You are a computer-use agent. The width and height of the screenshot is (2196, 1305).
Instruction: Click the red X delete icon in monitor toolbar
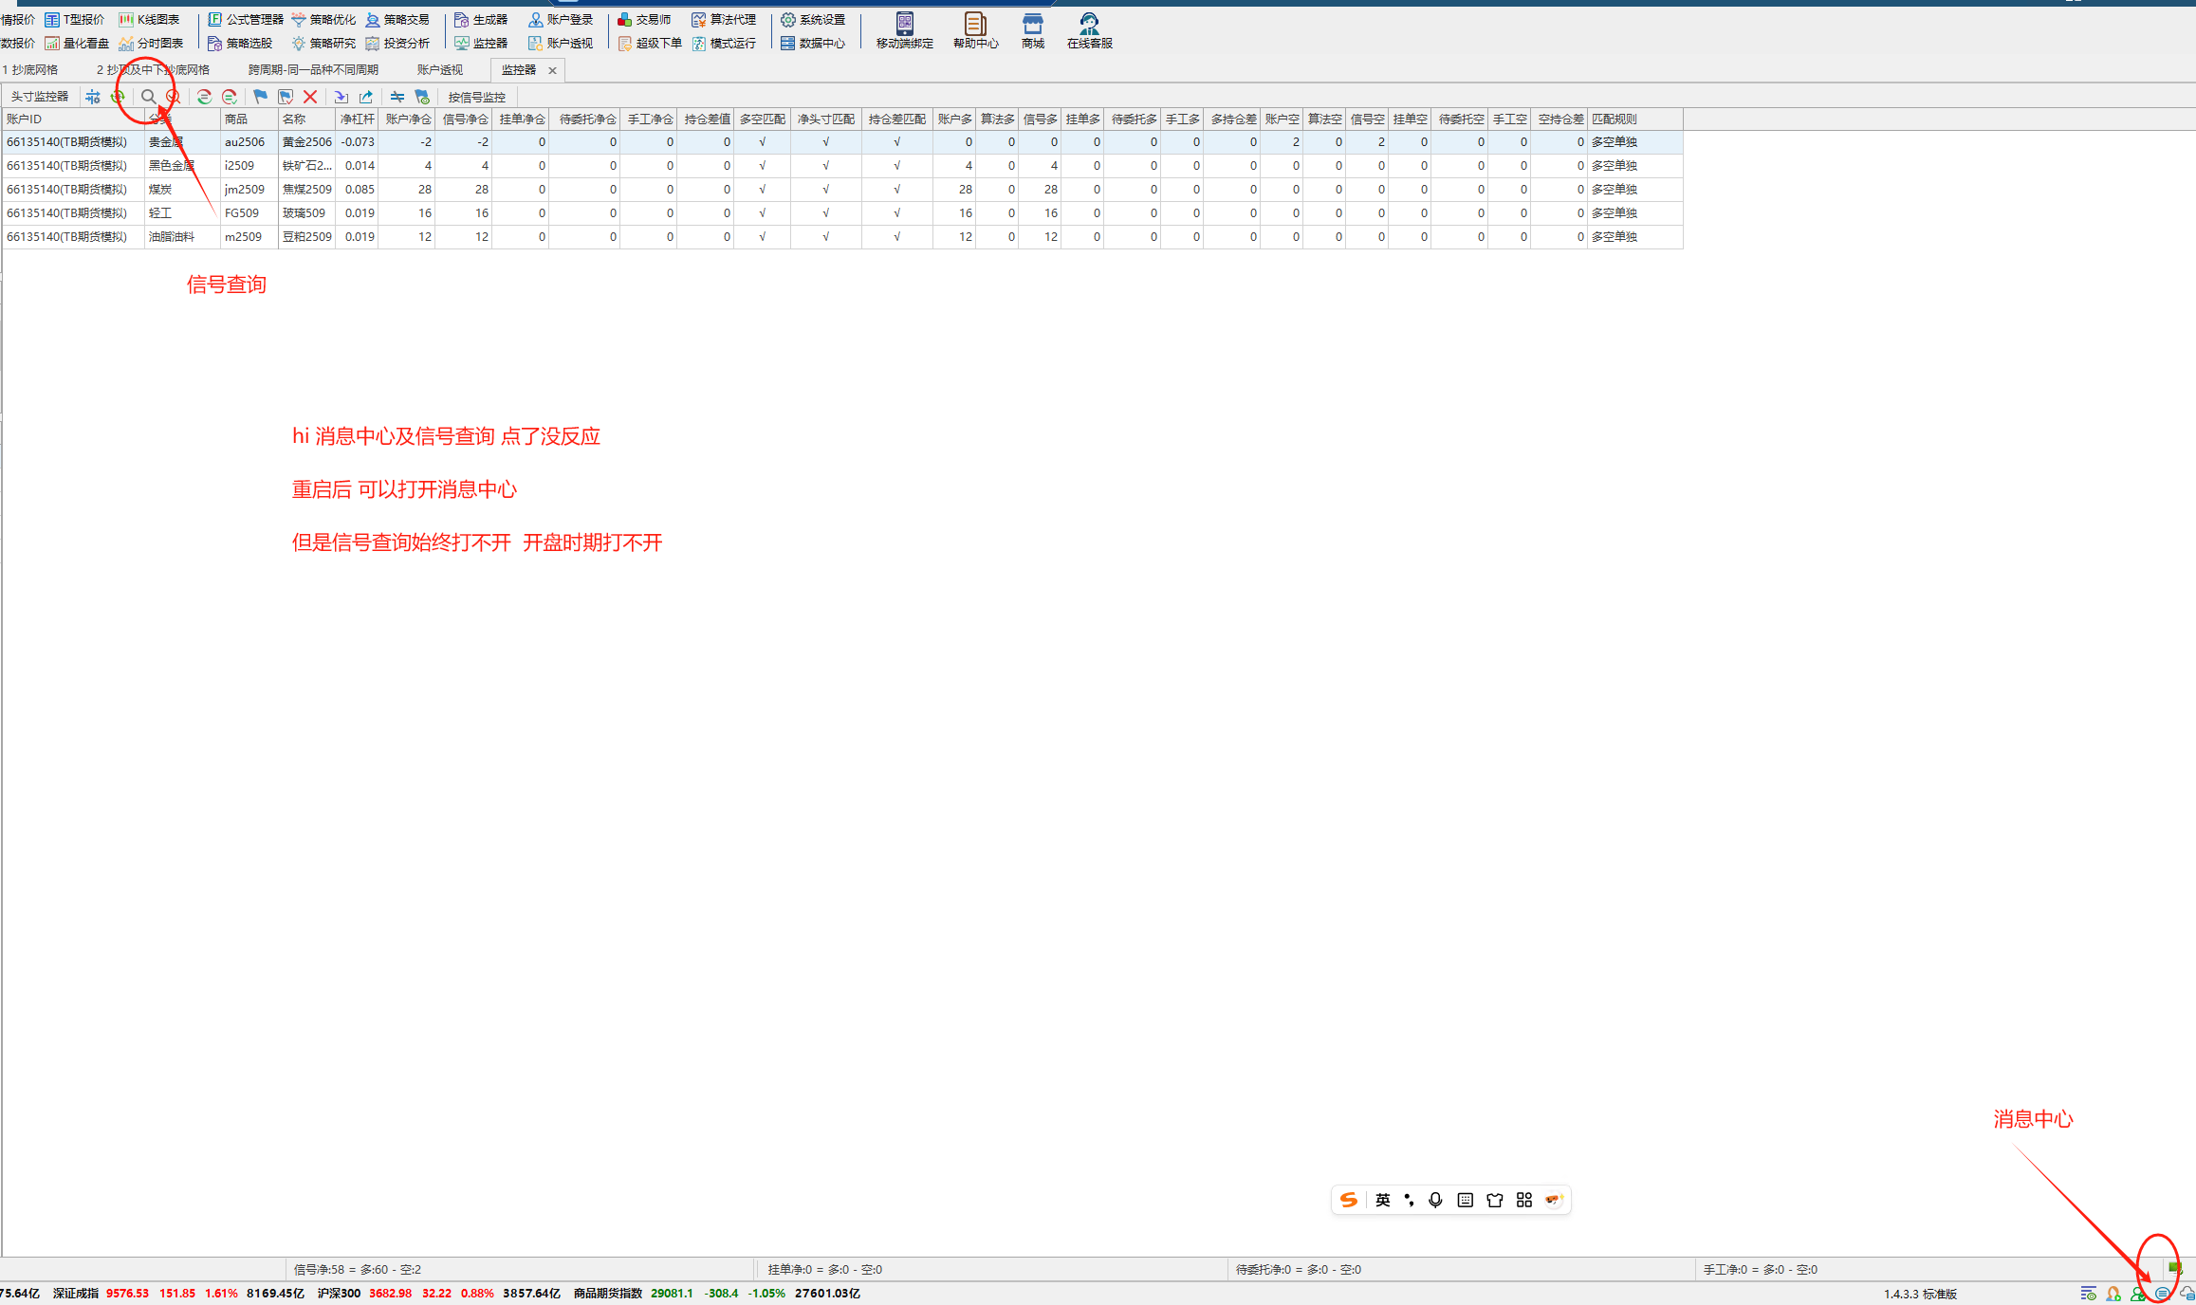310,97
